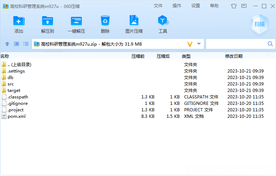Image resolution: width=276 pixels, height=176 pixels.
Task: Switch to list view icon
Action: click(x=26, y=44)
